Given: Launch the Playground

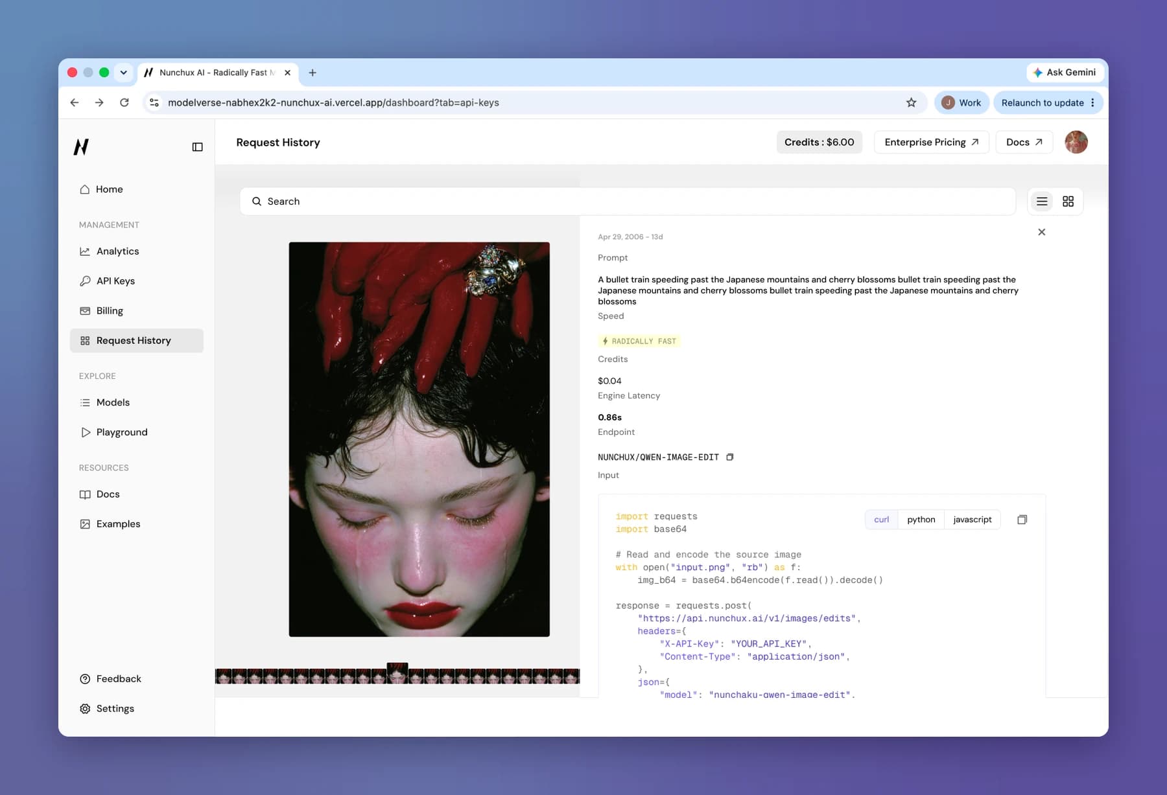Looking at the screenshot, I should tap(136, 432).
